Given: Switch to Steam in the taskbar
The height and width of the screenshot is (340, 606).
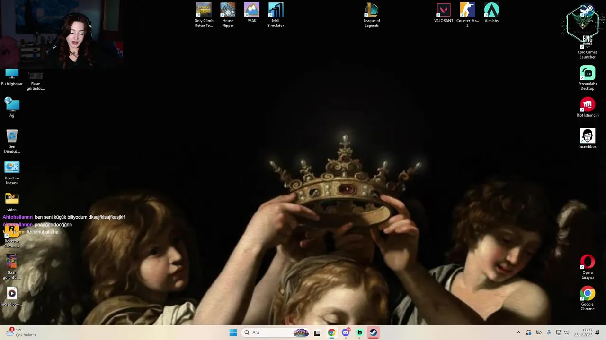Looking at the screenshot, I should tap(374, 332).
